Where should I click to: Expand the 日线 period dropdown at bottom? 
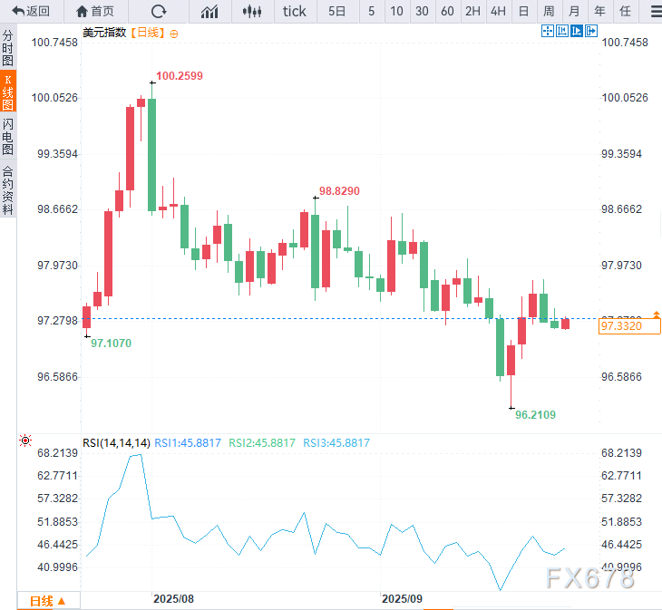48,600
